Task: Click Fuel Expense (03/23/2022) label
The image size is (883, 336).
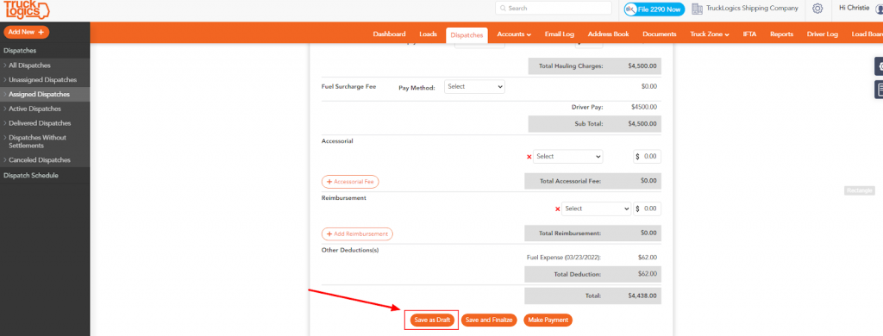Action: pyautogui.click(x=564, y=258)
